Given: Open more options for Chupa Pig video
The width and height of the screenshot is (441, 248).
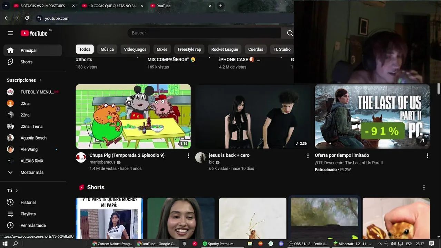Looking at the screenshot, I should click(188, 156).
